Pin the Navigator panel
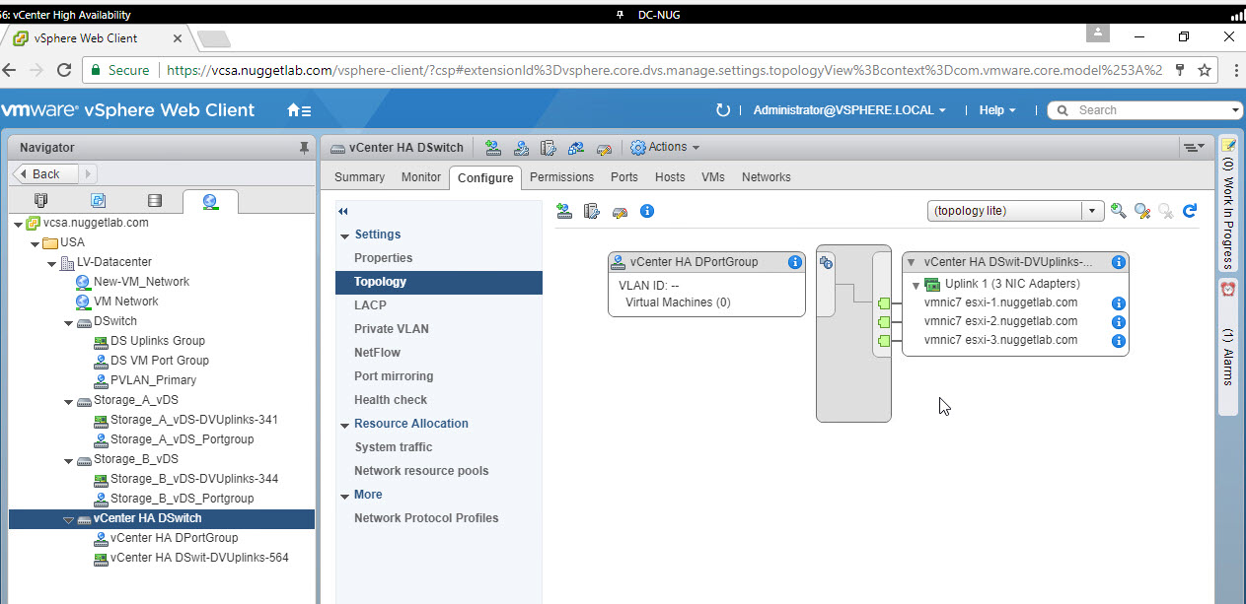Screen dimensions: 1246x604 (304, 148)
